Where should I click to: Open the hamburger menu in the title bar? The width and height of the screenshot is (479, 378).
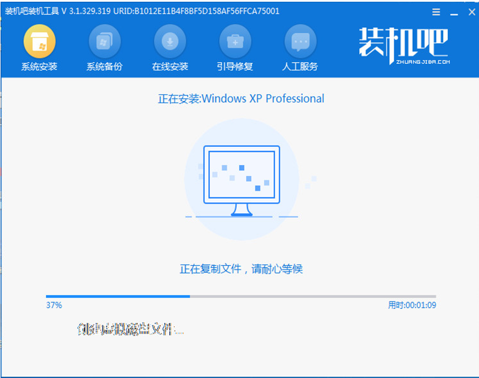tap(436, 12)
